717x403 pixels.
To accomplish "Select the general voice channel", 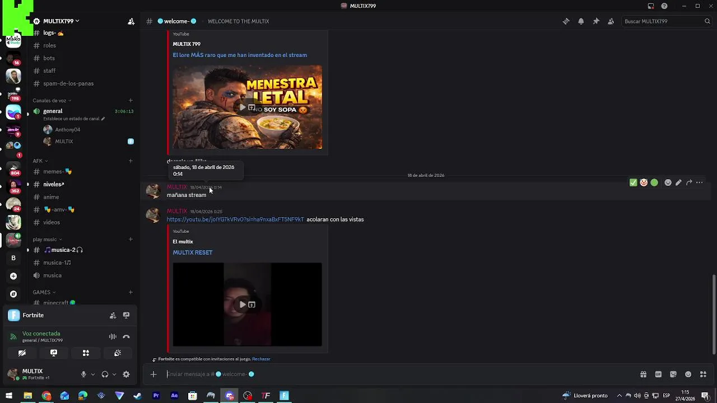I will pyautogui.click(x=83, y=111).
